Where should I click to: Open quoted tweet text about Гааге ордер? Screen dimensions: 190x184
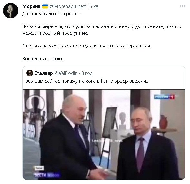pos(87,81)
